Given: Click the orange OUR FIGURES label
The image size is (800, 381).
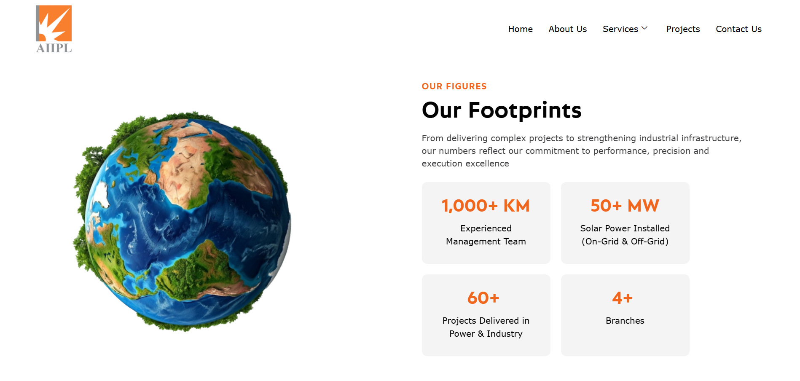Looking at the screenshot, I should point(454,86).
